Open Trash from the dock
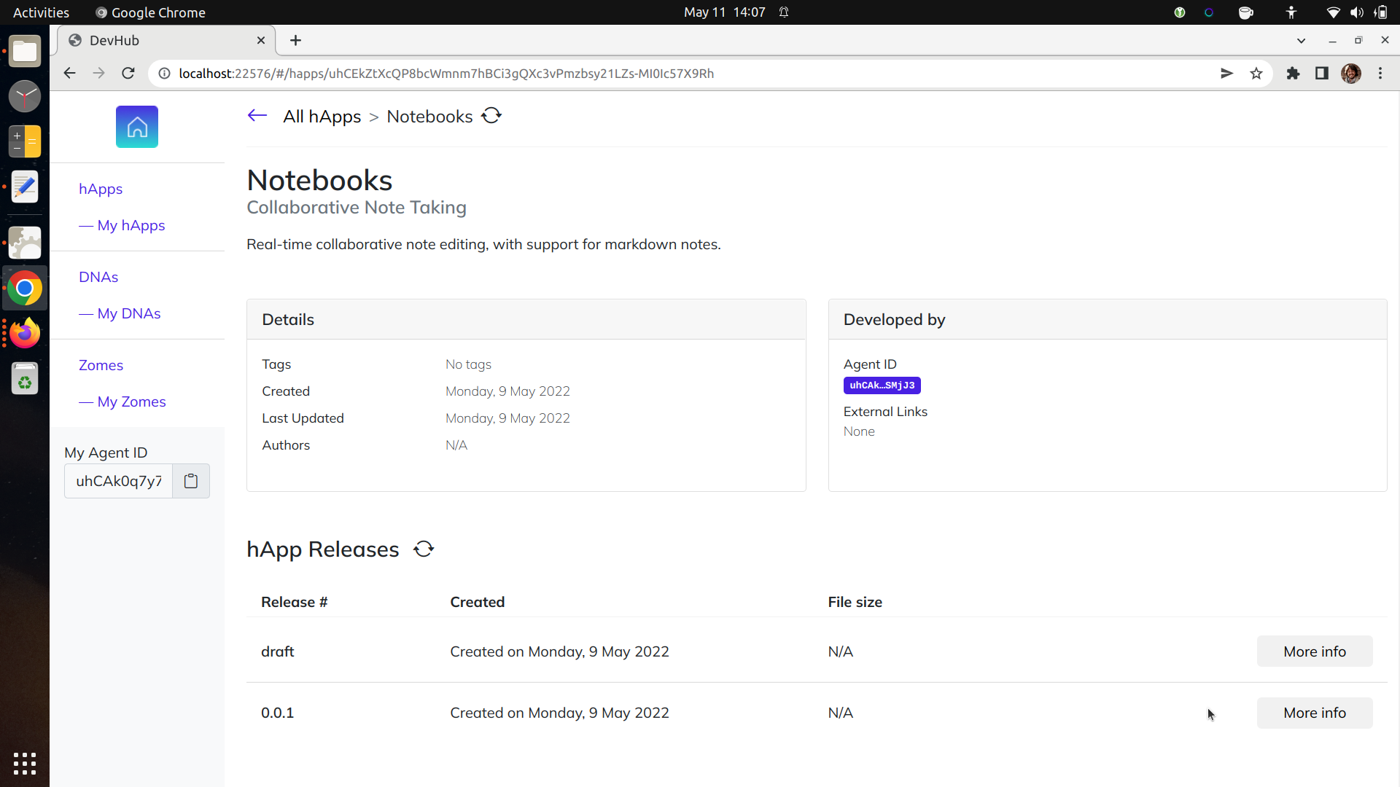 [25, 379]
